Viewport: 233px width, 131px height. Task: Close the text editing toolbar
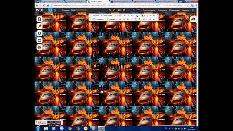tap(157, 15)
